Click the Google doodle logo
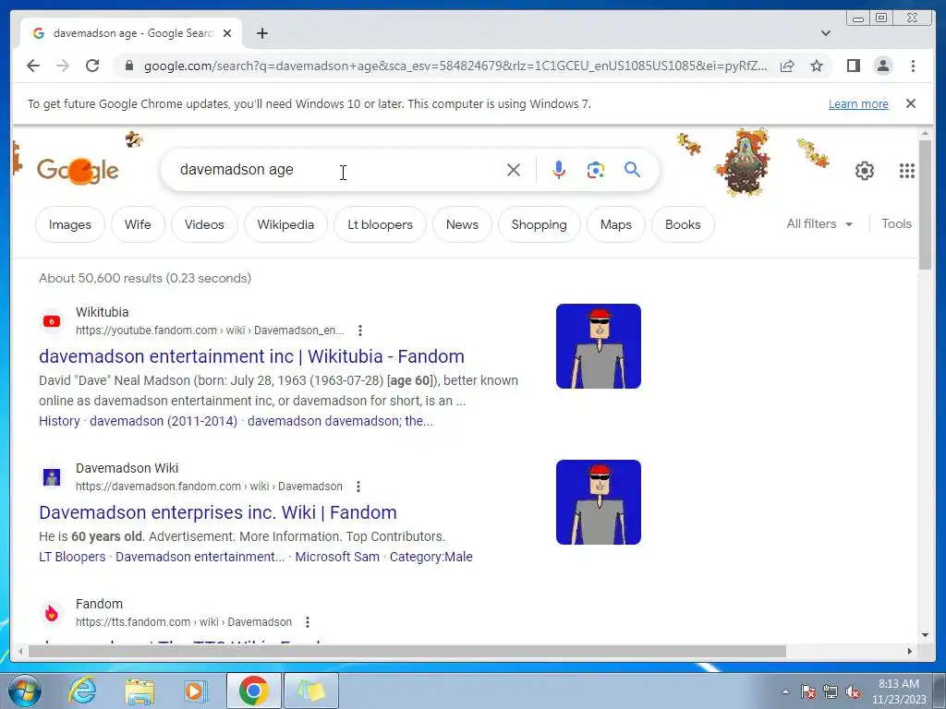This screenshot has width=946, height=709. (78, 171)
